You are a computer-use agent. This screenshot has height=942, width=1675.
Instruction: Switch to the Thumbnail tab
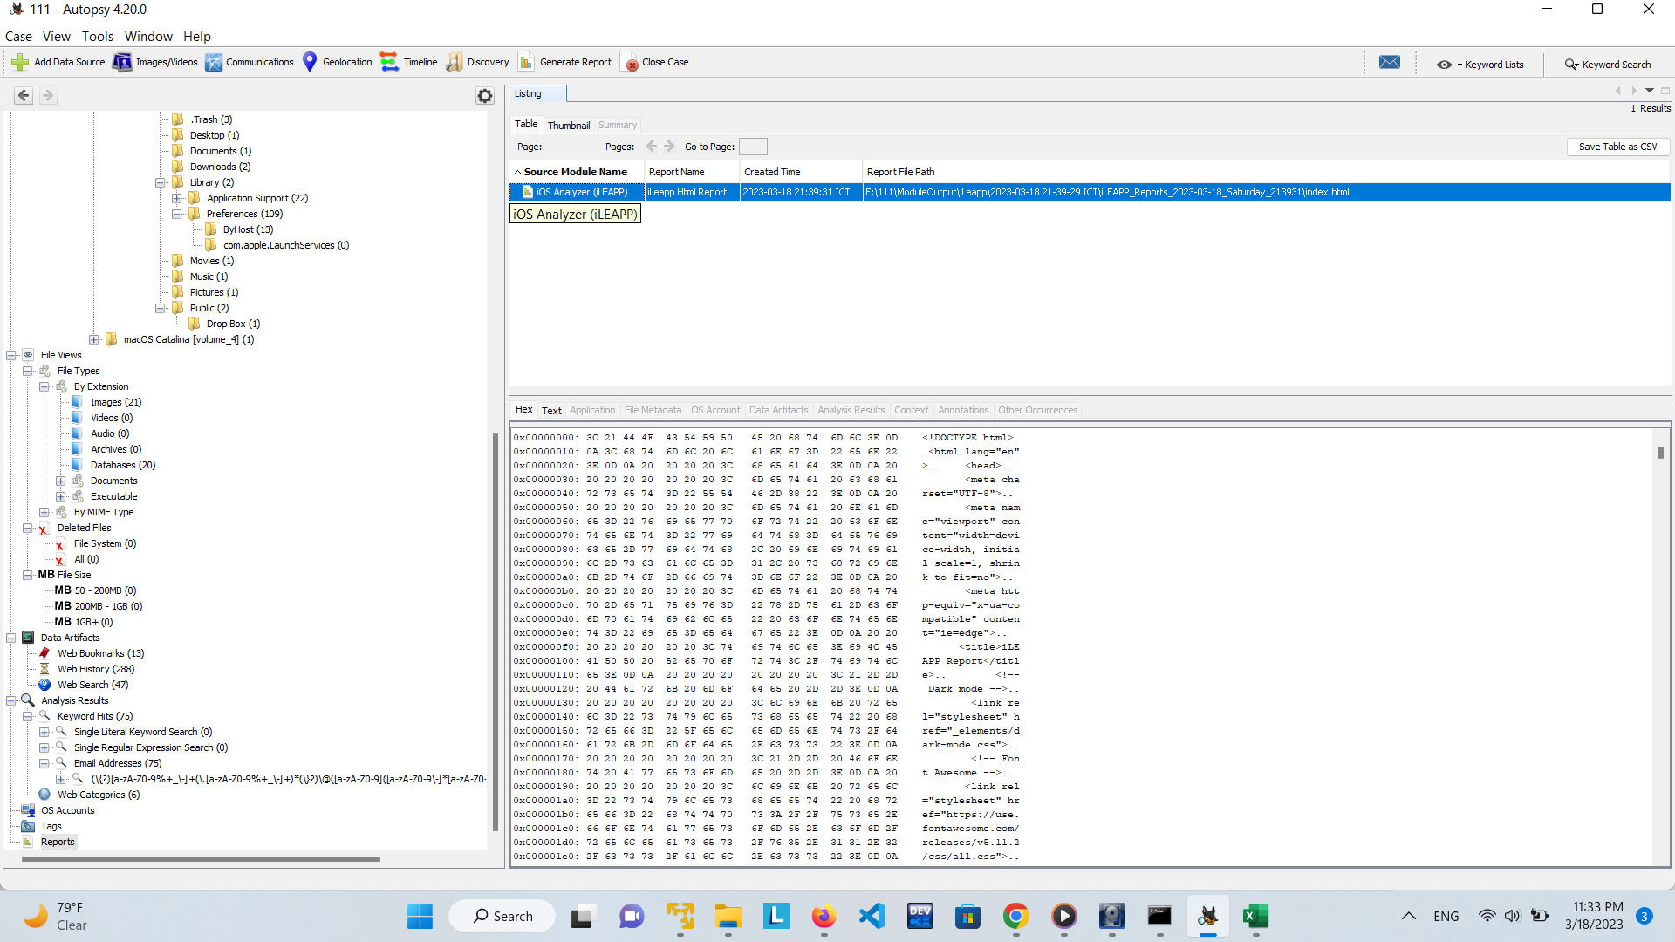(x=569, y=126)
